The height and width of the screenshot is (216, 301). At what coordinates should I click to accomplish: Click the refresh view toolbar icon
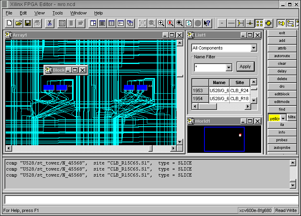pos(189,23)
